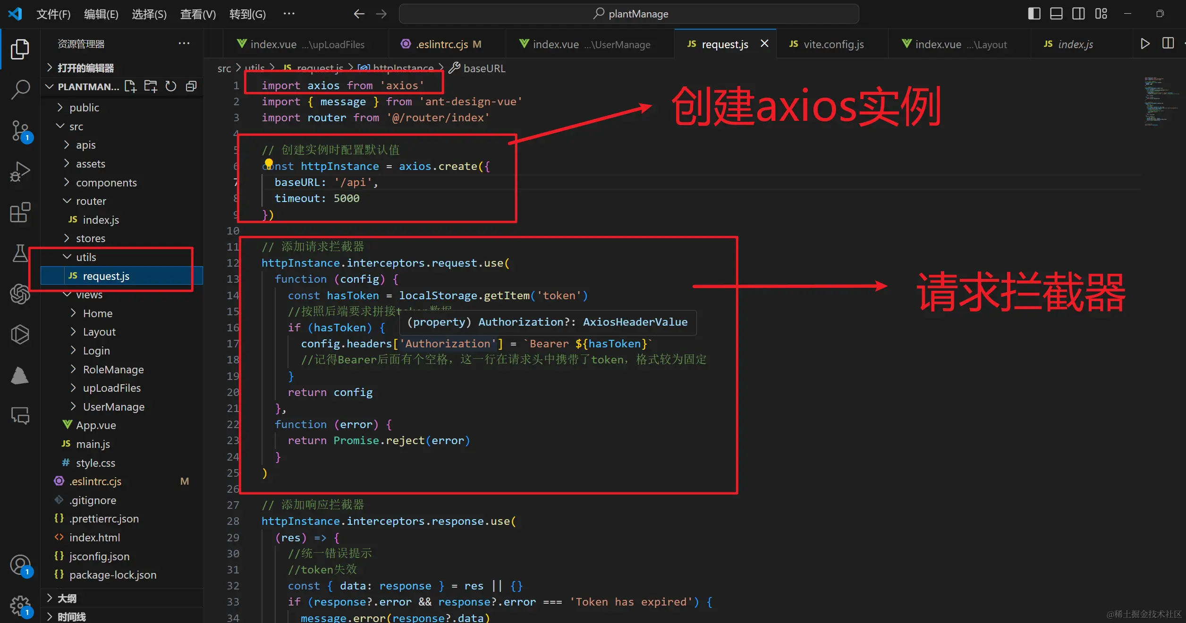
Task: Open the 选择(S) menu
Action: click(149, 14)
